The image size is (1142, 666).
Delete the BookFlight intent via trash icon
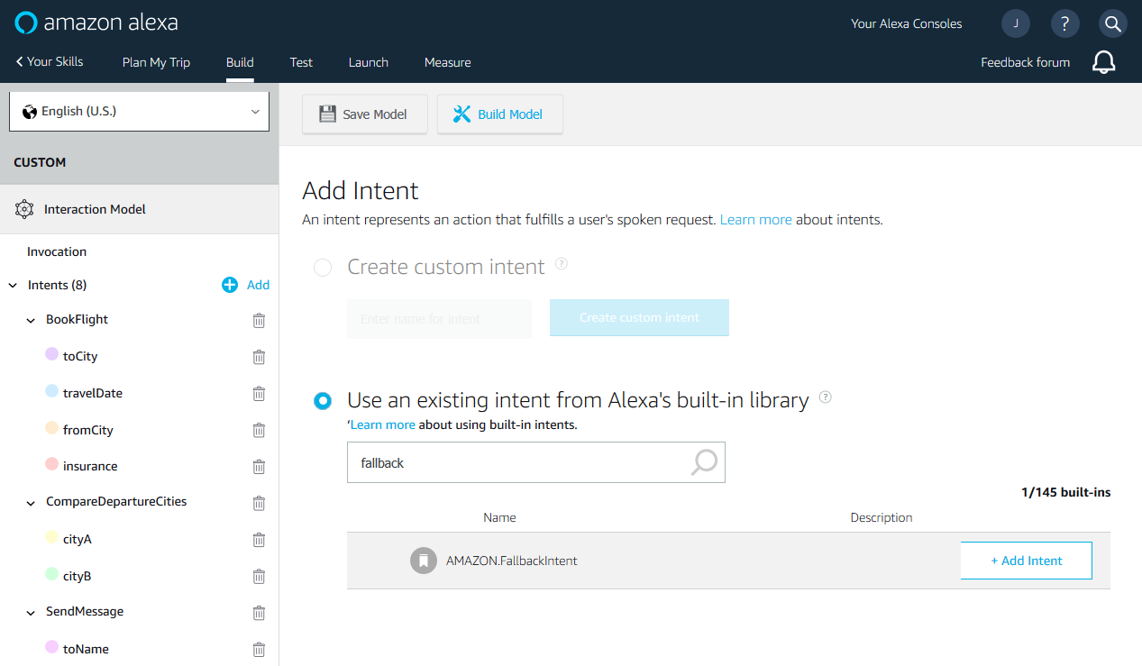[x=259, y=320]
